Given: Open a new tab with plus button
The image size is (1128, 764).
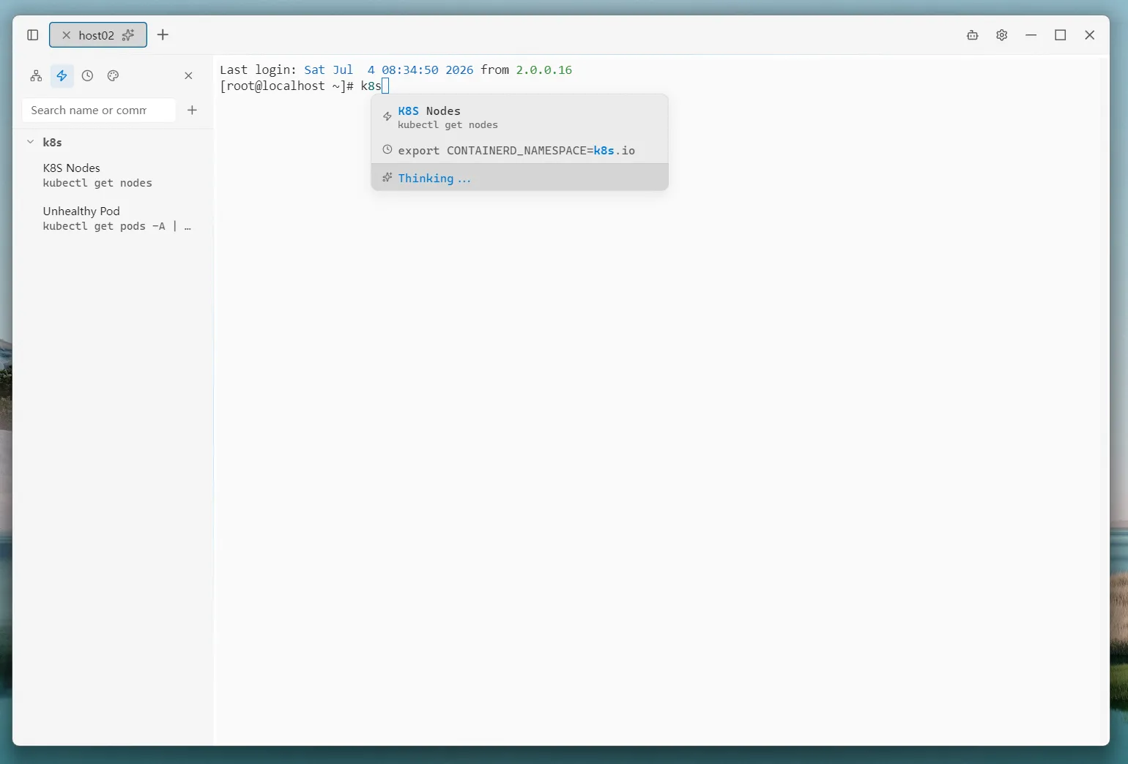Looking at the screenshot, I should [163, 35].
